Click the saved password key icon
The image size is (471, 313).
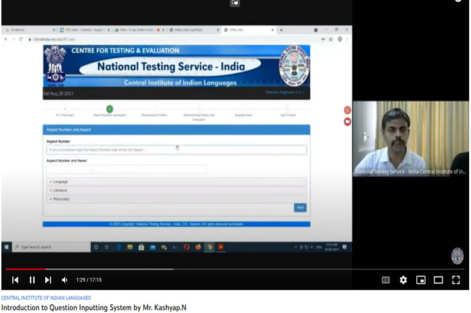(x=323, y=39)
